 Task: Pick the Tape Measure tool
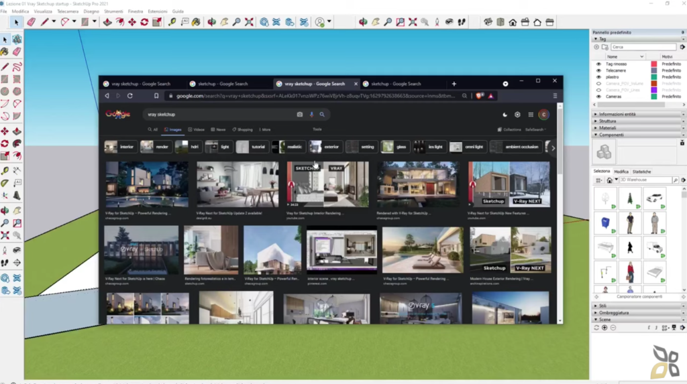click(x=172, y=22)
